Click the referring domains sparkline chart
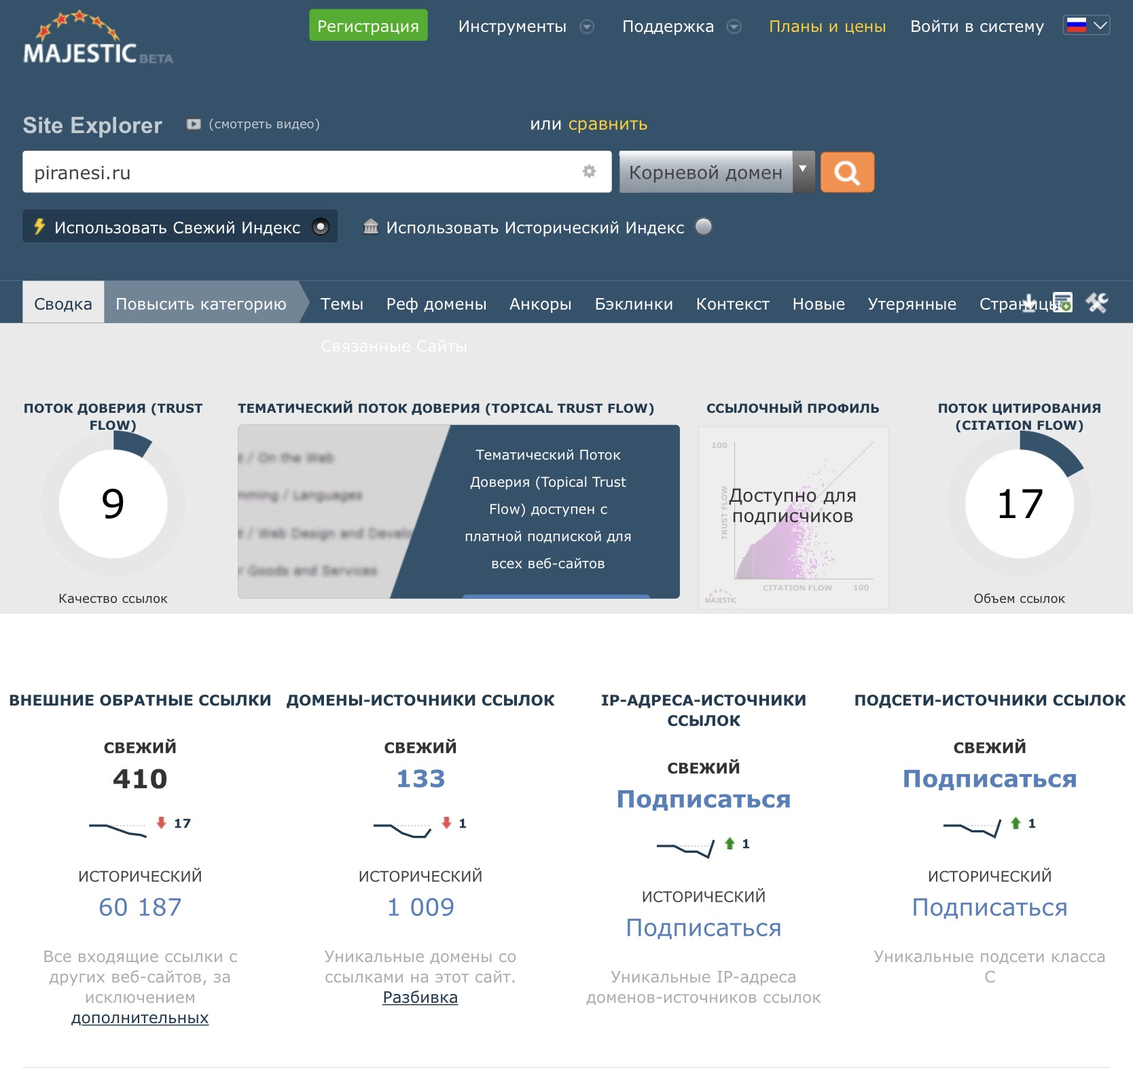Screen dimensions: 1133x1068 point(402,830)
